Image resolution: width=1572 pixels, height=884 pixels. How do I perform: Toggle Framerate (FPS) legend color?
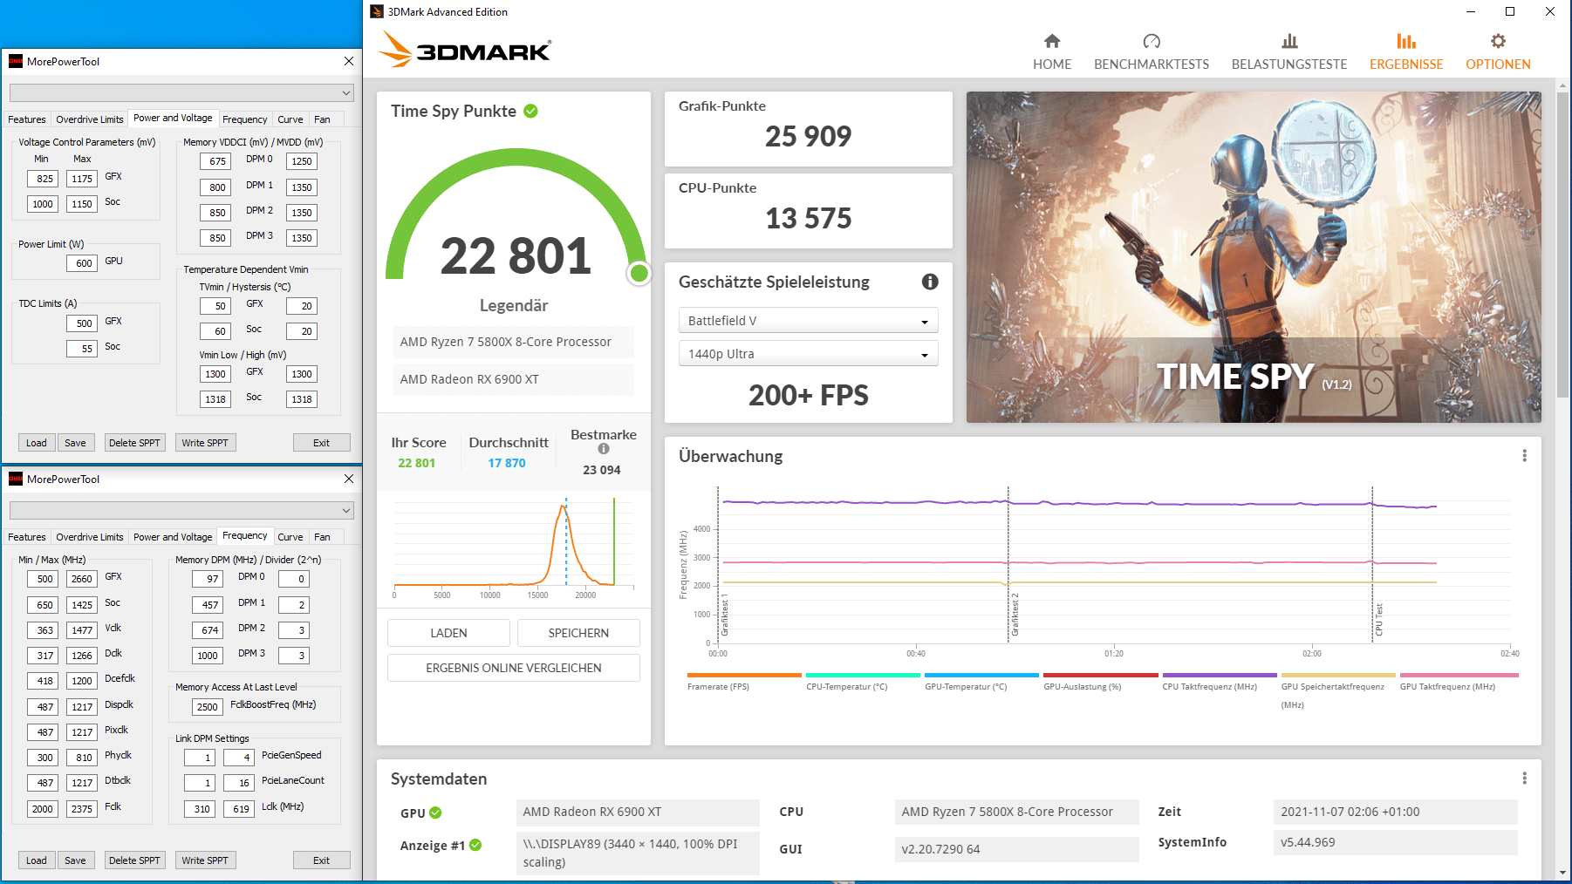coord(744,675)
